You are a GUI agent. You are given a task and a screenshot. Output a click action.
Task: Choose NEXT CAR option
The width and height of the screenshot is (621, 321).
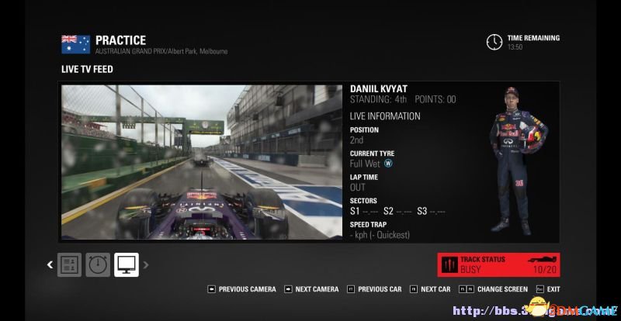click(x=435, y=289)
